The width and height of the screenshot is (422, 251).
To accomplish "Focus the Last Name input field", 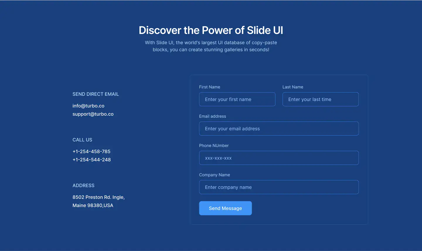I will tap(321, 99).
